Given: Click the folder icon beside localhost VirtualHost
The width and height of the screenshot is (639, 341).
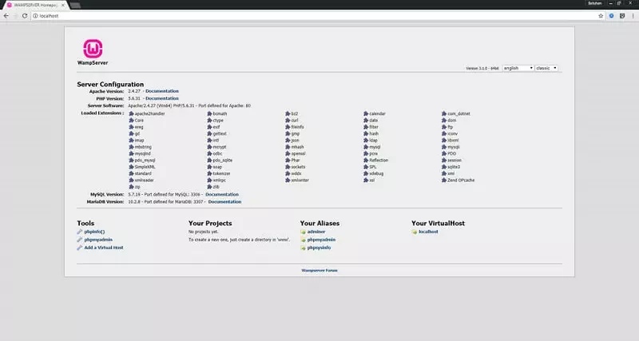Looking at the screenshot, I should pyautogui.click(x=415, y=231).
